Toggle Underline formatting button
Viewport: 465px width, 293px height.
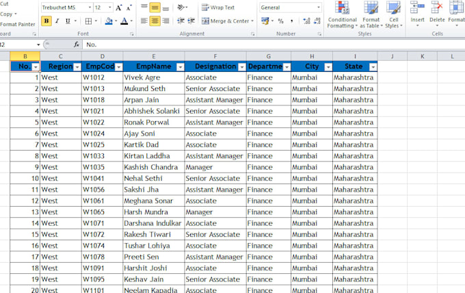pyautogui.click(x=68, y=21)
